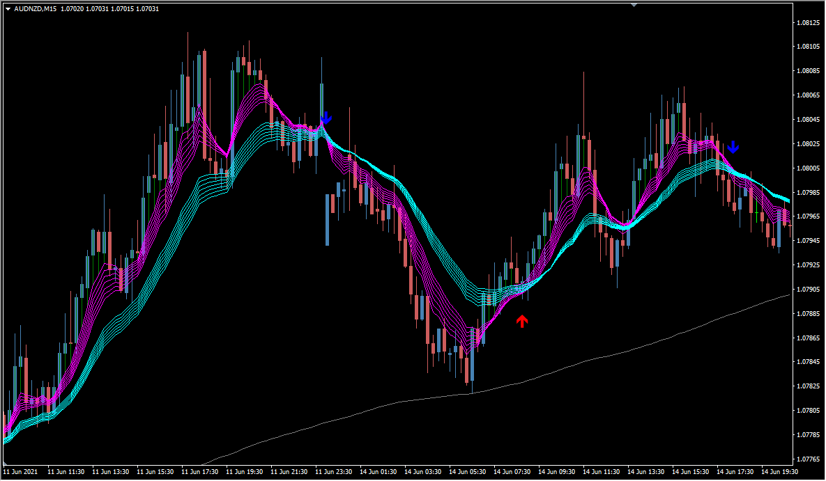Click the 1.07925 price axis label

808,265
